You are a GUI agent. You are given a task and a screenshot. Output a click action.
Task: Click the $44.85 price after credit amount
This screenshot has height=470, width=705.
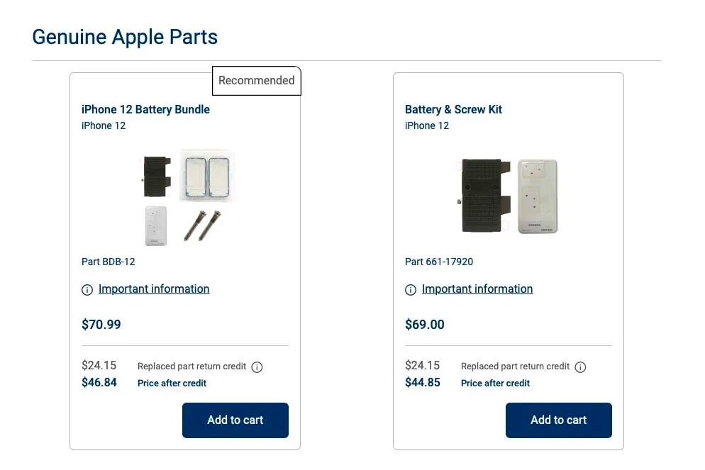423,383
